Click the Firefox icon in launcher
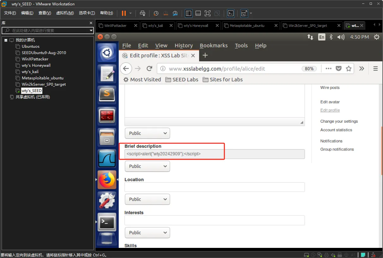 pyautogui.click(x=107, y=179)
